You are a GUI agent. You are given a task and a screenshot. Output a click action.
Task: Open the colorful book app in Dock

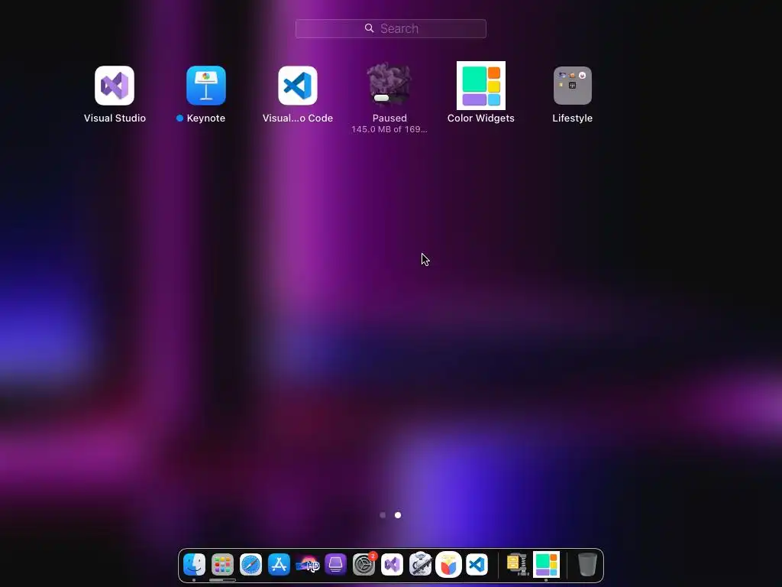click(x=448, y=565)
